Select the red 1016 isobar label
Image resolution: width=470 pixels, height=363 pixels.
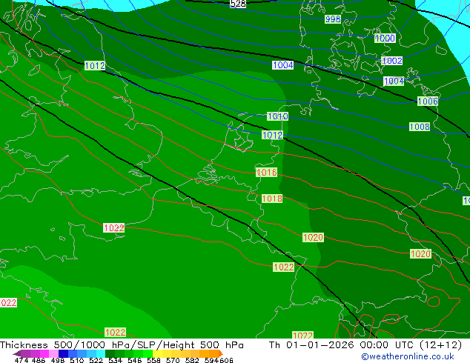pos(266,172)
